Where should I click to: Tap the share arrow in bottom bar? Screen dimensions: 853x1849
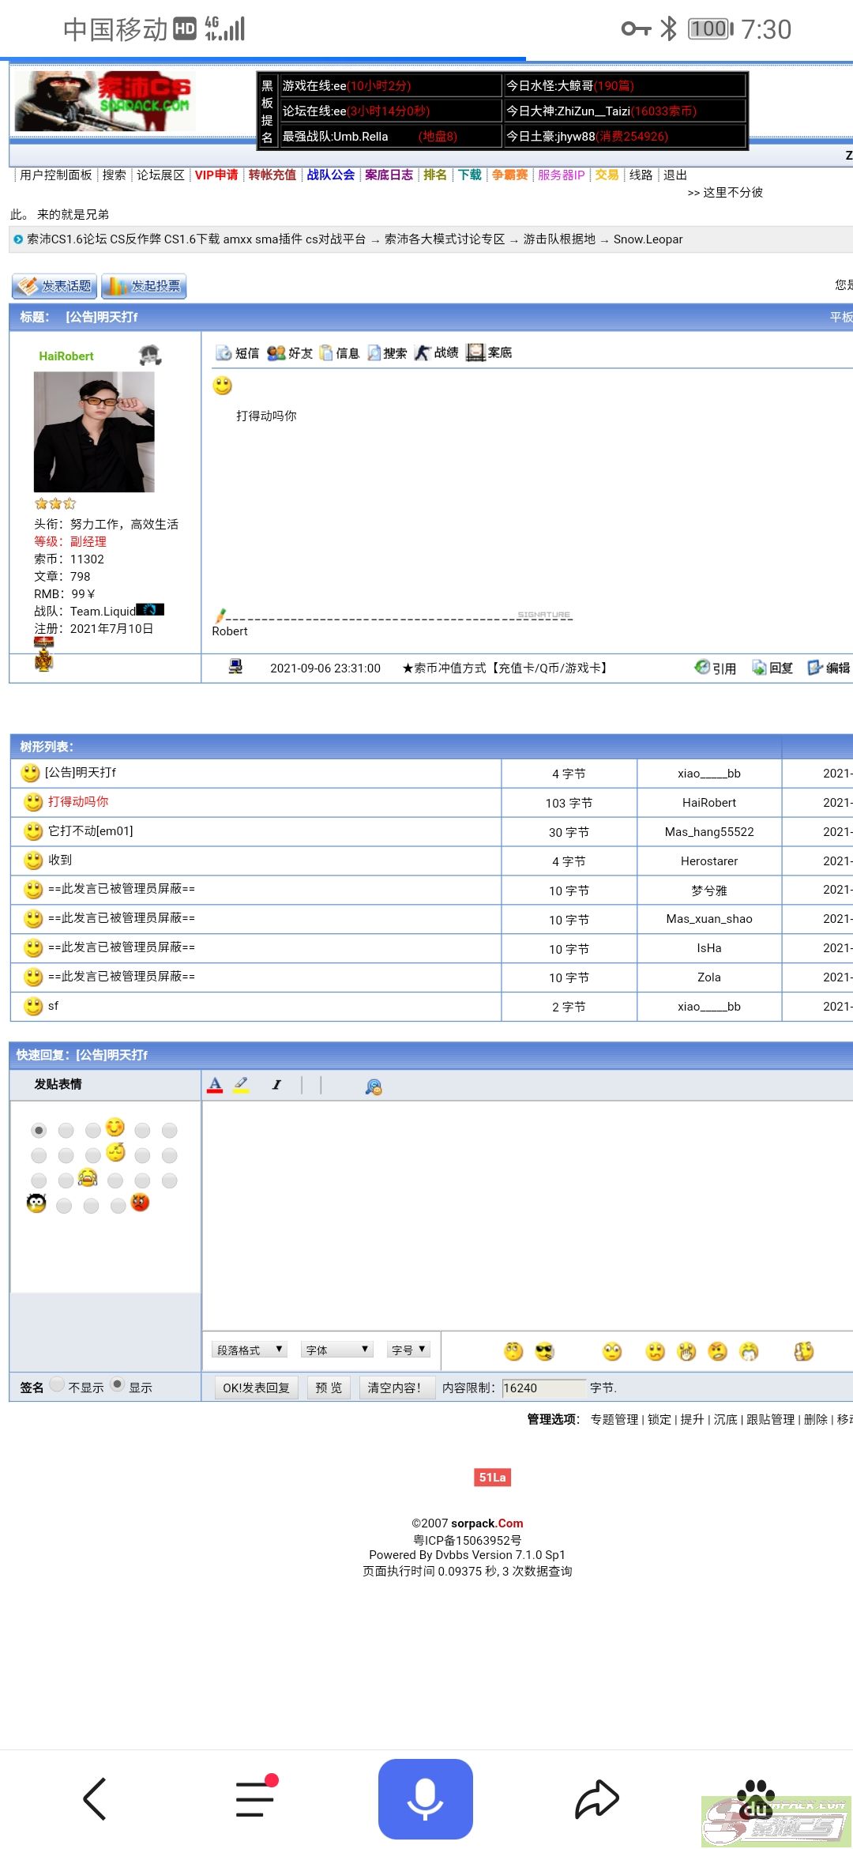pyautogui.click(x=596, y=1798)
